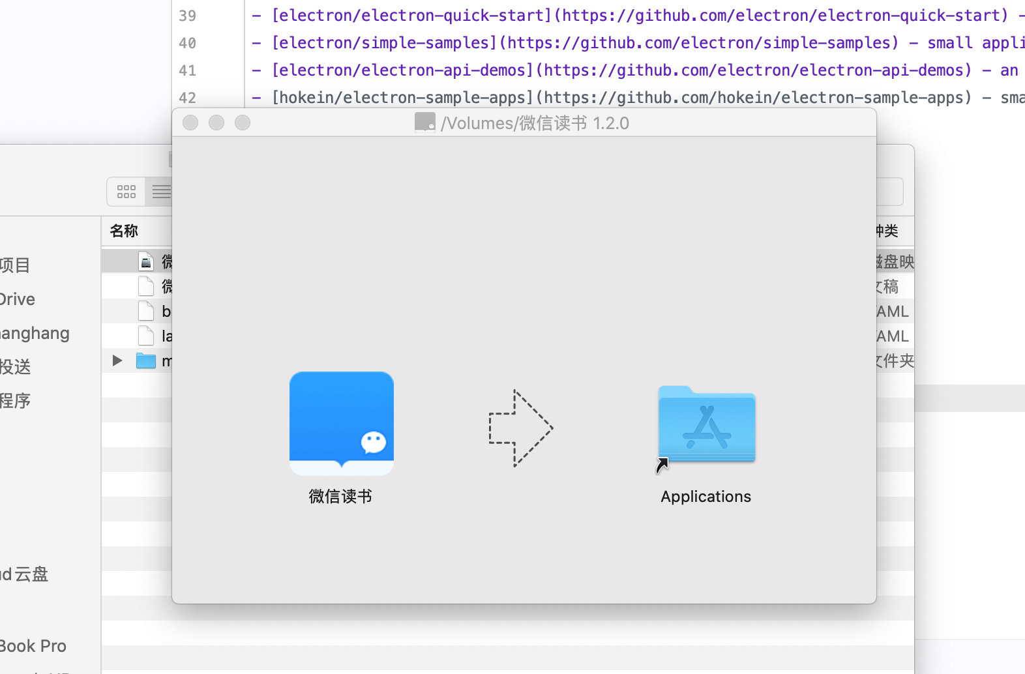Screen dimensions: 1025x674
Task: Click the /Volumes/微信读书 1.2.0 window title
Action: click(535, 123)
